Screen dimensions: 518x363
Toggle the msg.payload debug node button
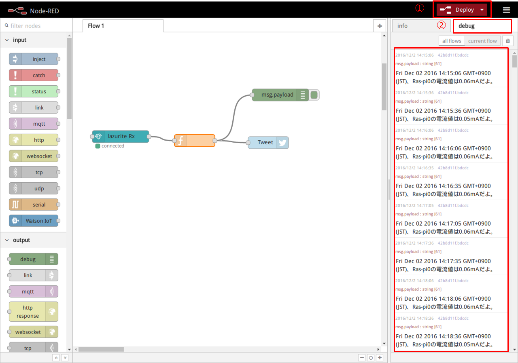[x=314, y=95]
